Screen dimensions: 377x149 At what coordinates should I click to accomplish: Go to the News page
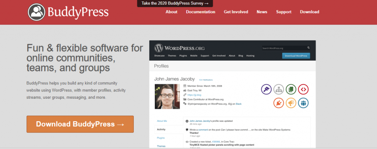click(262, 12)
